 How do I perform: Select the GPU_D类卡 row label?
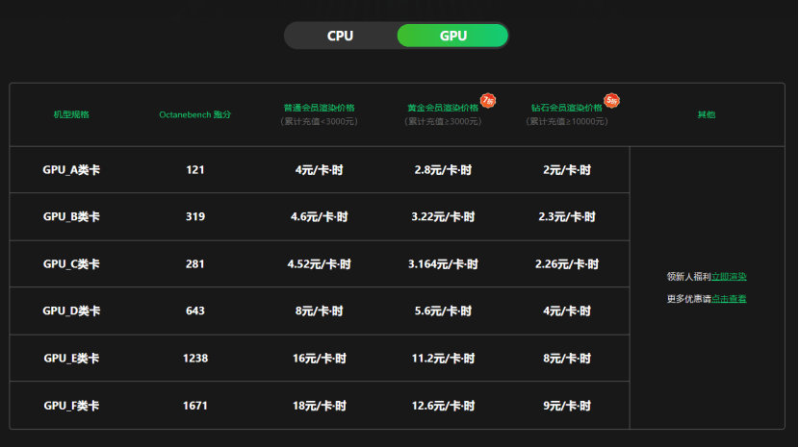click(x=71, y=311)
